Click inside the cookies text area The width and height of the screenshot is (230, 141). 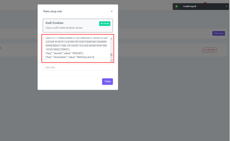[77, 49]
